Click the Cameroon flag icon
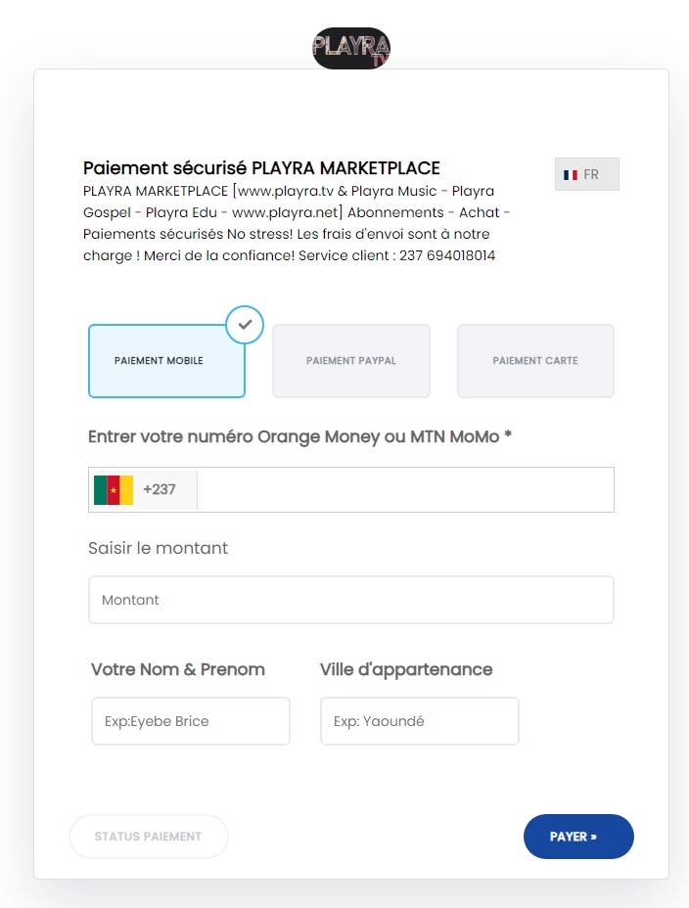Screen dimensions: 689x908 114,490
